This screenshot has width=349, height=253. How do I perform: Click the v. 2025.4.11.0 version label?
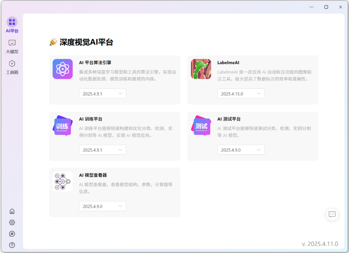320,243
